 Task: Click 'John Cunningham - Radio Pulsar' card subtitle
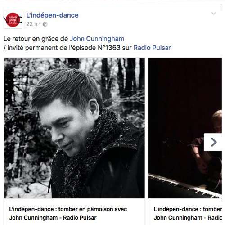point(53,218)
